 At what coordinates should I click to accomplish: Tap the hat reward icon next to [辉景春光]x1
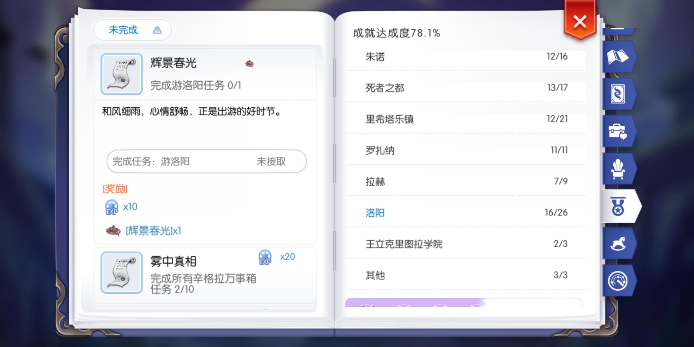point(113,230)
